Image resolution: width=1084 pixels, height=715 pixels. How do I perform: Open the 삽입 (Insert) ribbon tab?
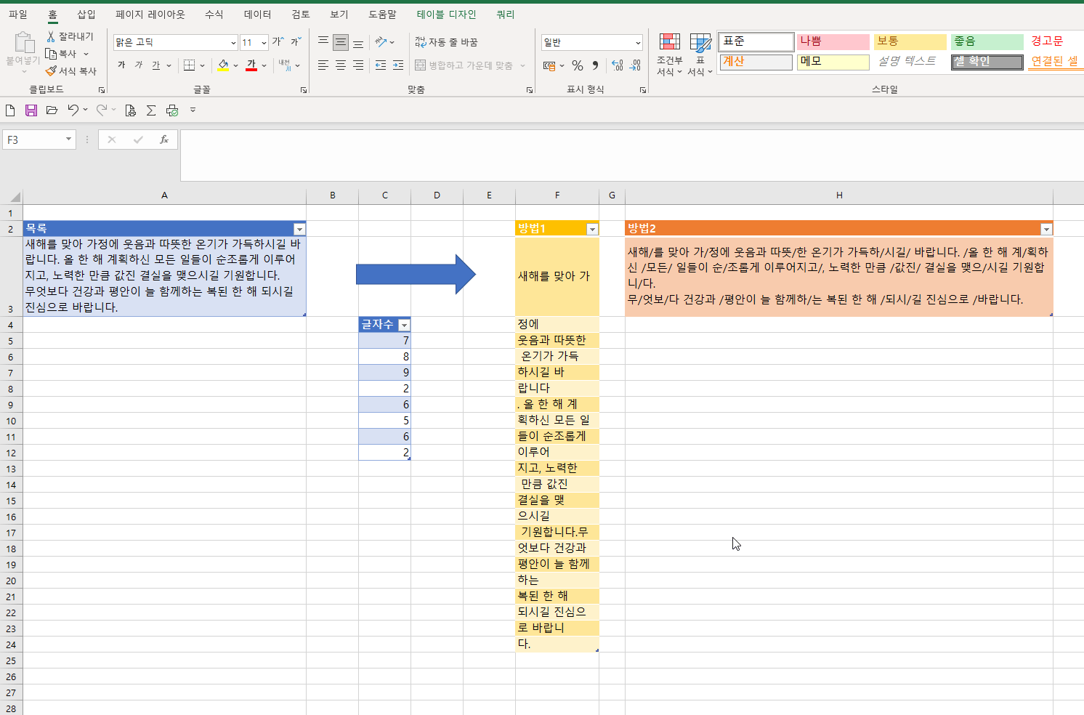pyautogui.click(x=86, y=15)
